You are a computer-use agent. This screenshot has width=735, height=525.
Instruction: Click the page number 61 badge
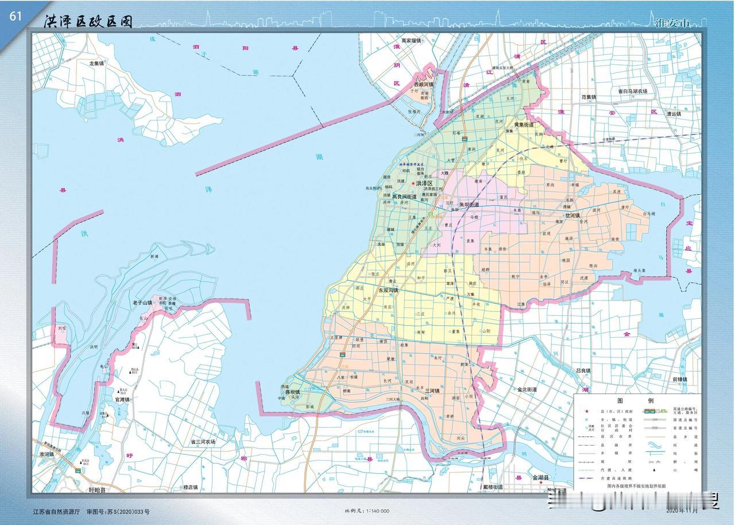coord(15,16)
